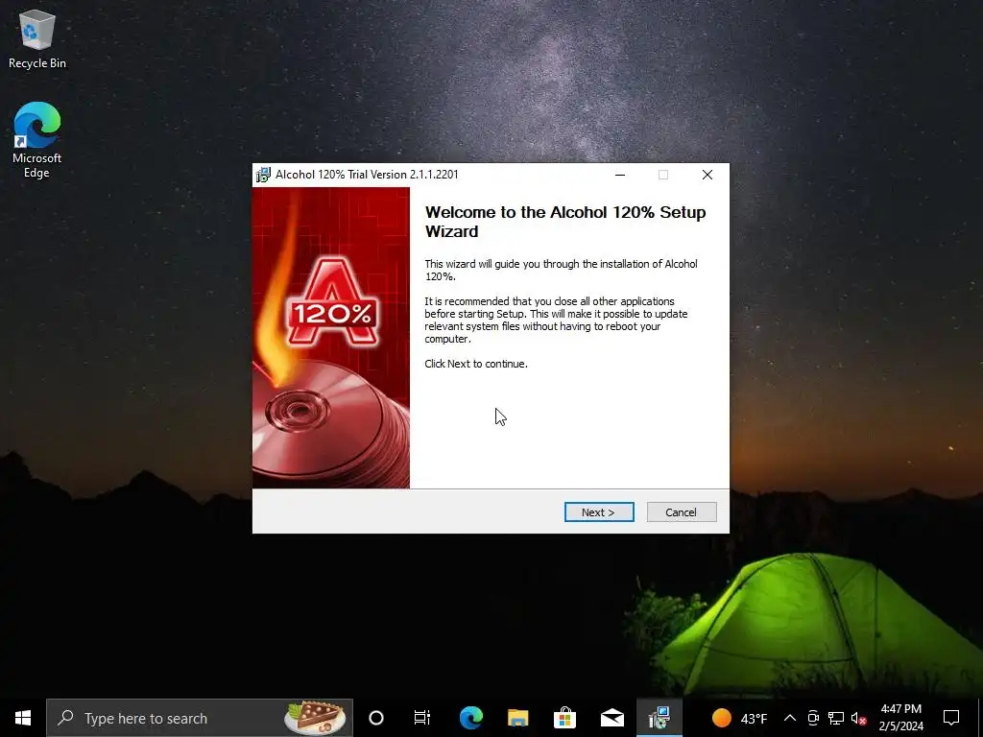Launch Microsoft Edge from the taskbar
The width and height of the screenshot is (983, 737).
tap(470, 718)
